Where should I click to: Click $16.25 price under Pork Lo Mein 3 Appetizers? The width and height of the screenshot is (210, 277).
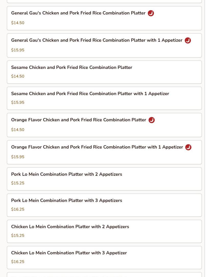(x=18, y=209)
